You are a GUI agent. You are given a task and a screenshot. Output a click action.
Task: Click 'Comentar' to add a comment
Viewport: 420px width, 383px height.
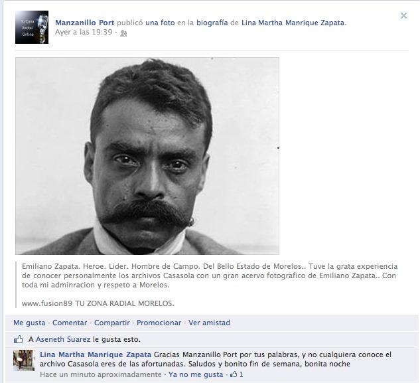(x=70, y=323)
